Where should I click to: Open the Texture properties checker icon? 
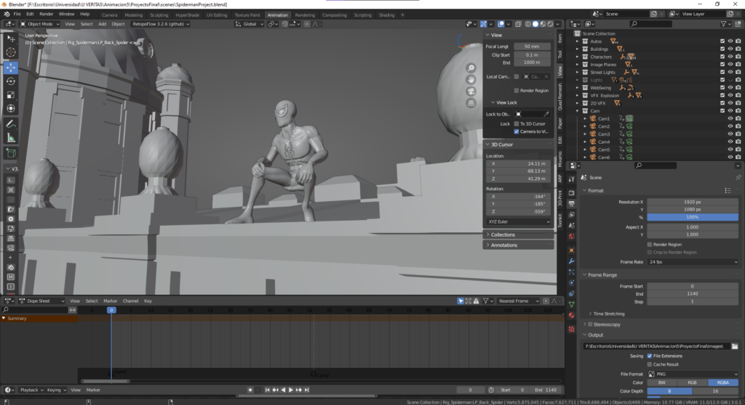coord(572,328)
